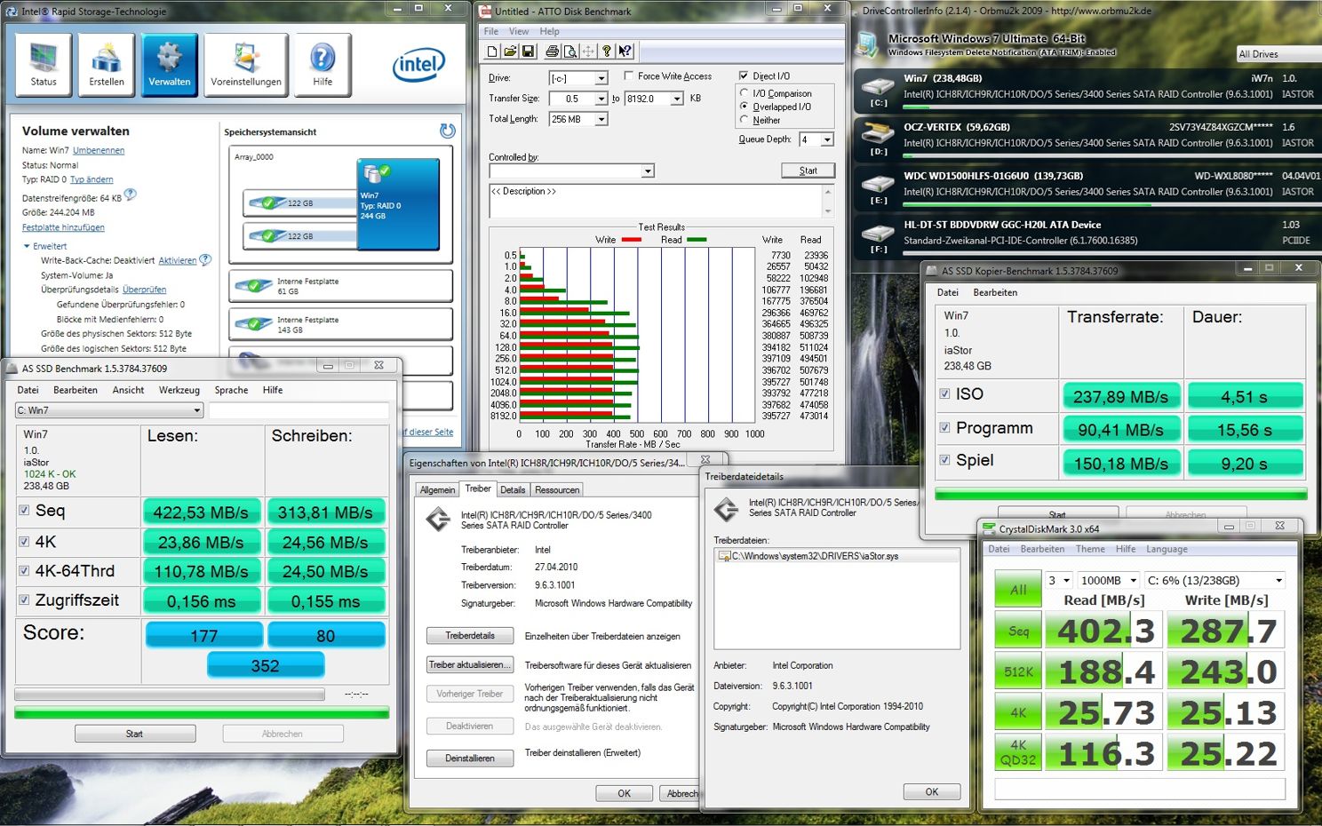1322x826 pixels.
Task: Select the F: HL-DT-ST DVD drive icon
Action: point(878,233)
